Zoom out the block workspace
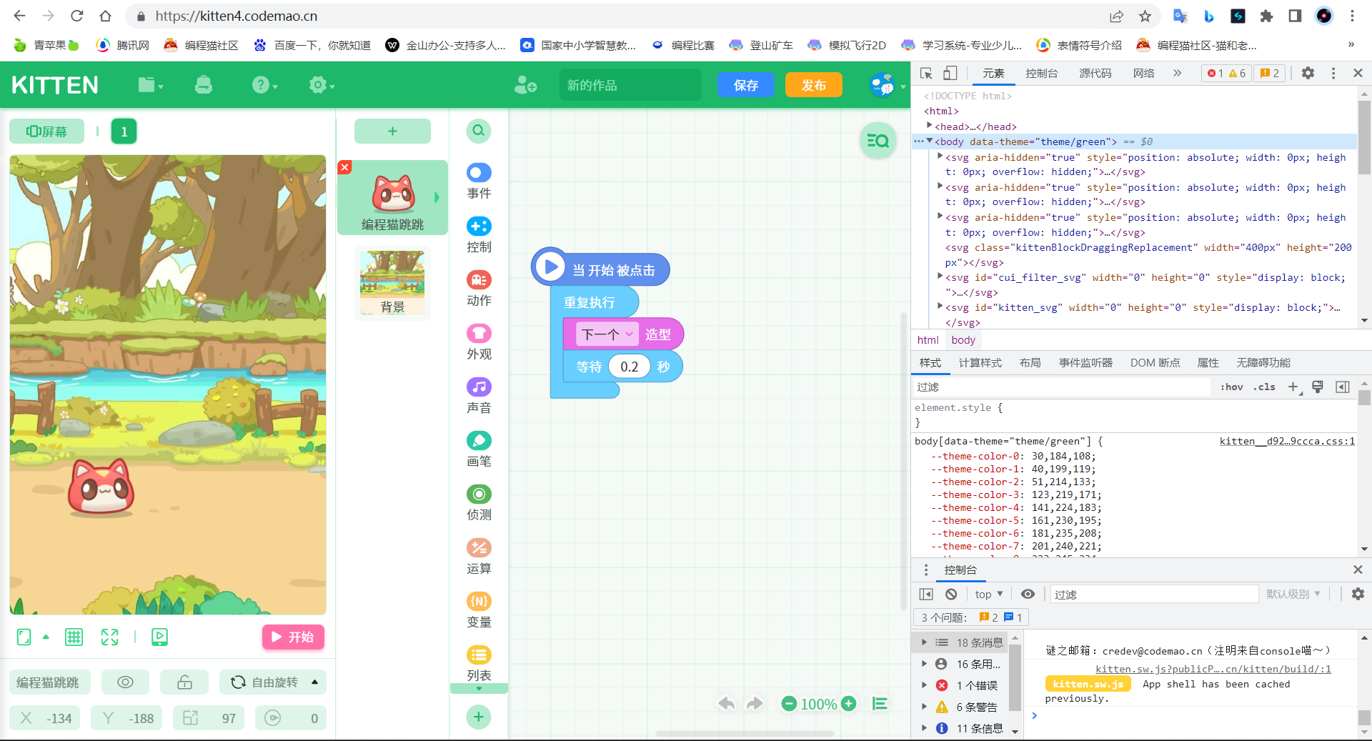1372x741 pixels. (x=789, y=704)
